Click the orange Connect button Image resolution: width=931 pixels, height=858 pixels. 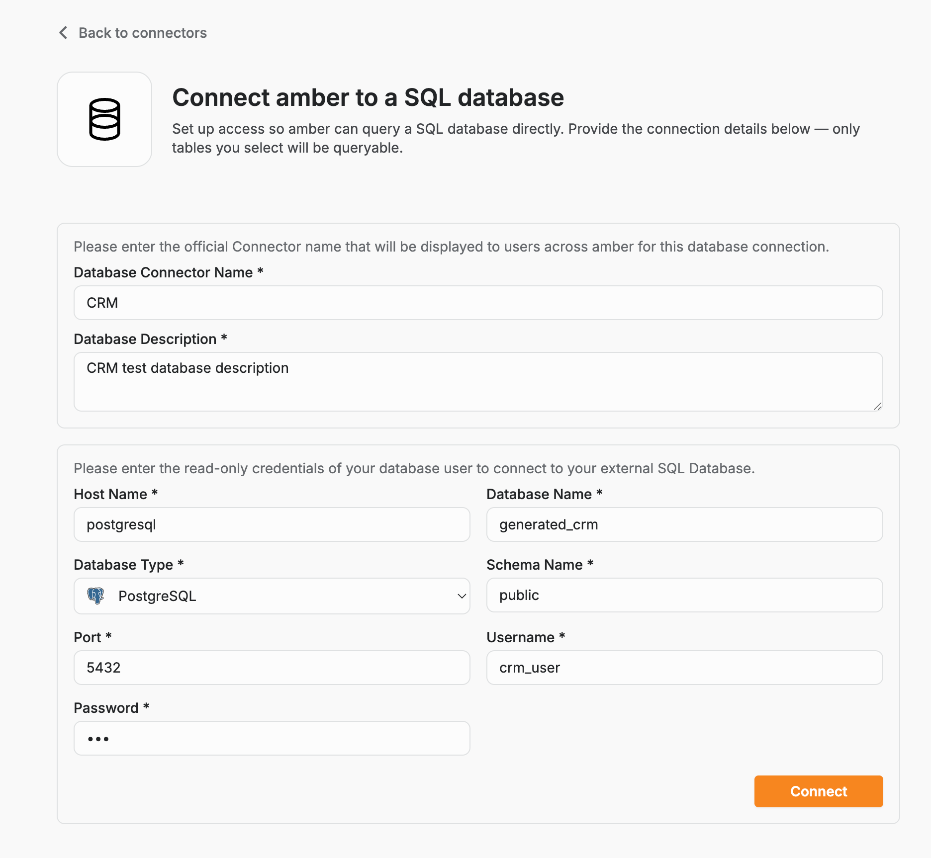click(819, 791)
